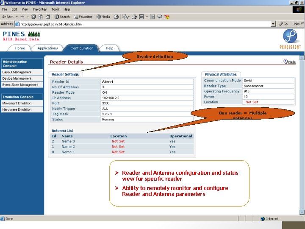Click the Stop loading icon

[33, 17]
